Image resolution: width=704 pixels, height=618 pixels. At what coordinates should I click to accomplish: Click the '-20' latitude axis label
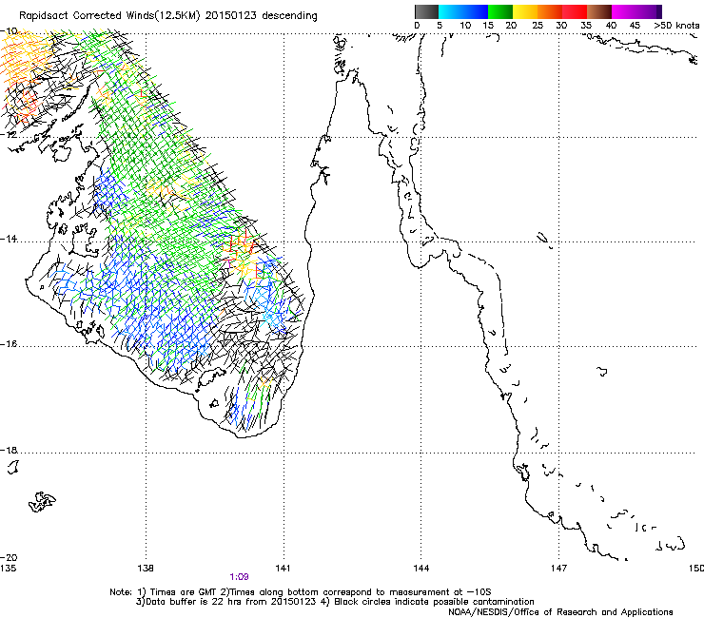(x=10, y=557)
